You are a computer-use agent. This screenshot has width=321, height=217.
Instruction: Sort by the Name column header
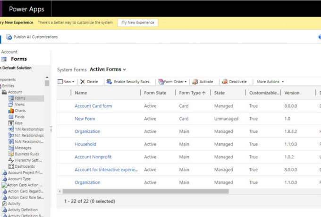pos(81,93)
